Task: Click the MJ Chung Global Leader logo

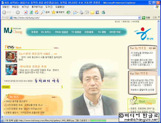Action: [13, 31]
